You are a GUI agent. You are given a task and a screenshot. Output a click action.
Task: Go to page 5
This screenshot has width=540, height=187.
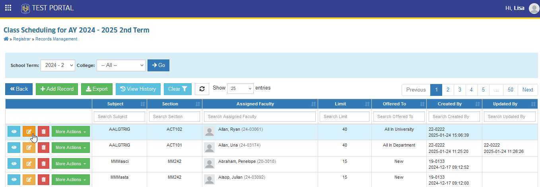(x=483, y=90)
